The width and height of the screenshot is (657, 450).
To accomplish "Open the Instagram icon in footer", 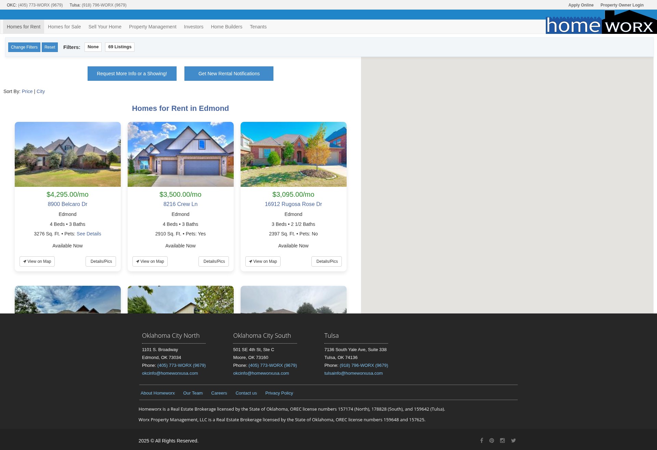I will [502, 440].
